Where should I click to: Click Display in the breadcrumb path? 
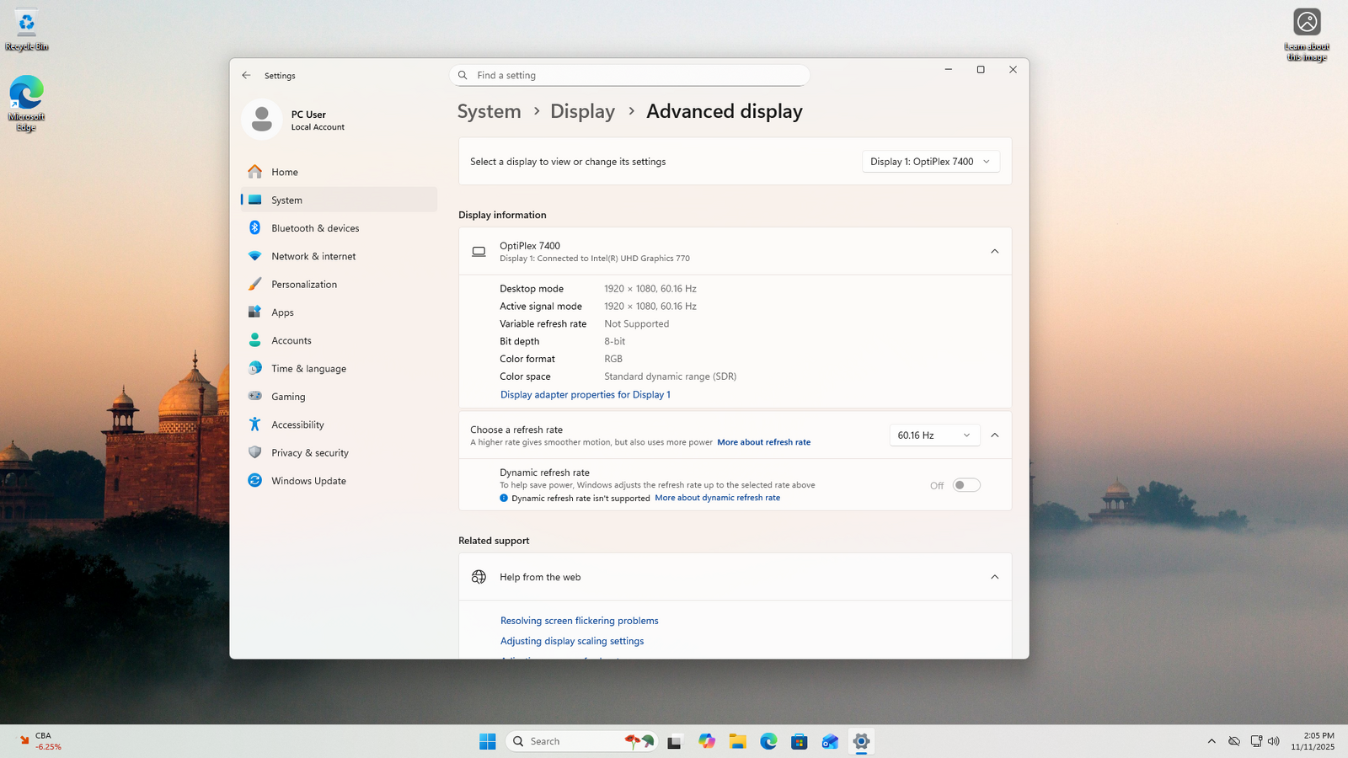(582, 111)
